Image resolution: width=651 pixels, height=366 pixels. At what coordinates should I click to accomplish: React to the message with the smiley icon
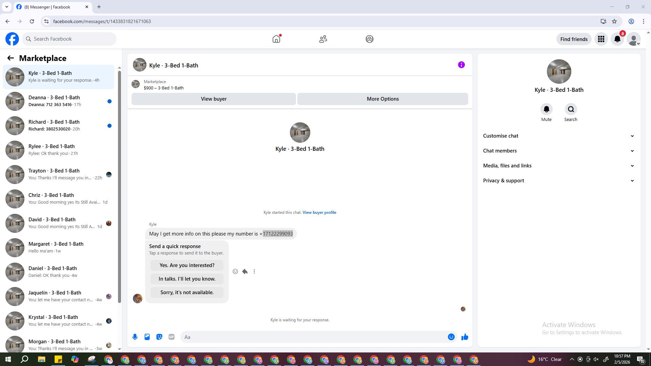pos(235,271)
